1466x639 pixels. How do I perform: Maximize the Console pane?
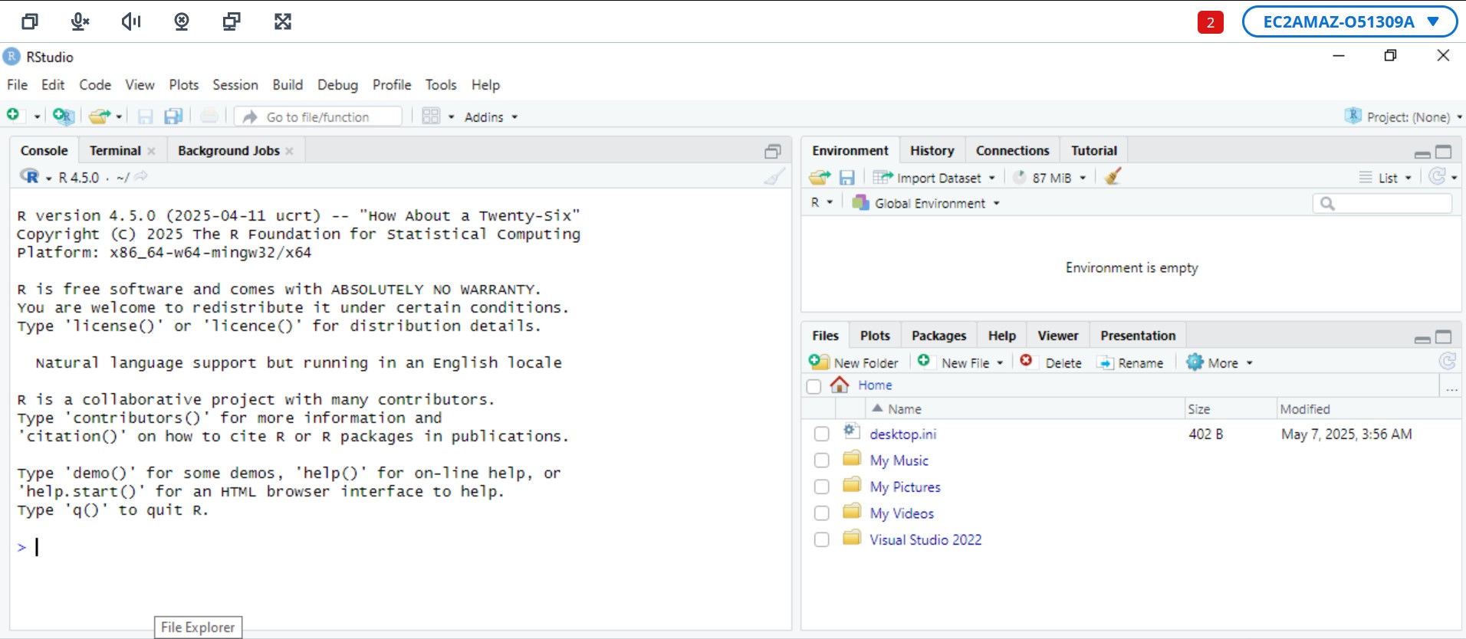[x=772, y=152]
